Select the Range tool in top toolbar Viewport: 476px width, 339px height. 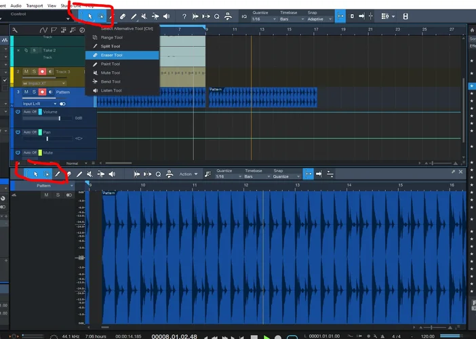click(102, 16)
